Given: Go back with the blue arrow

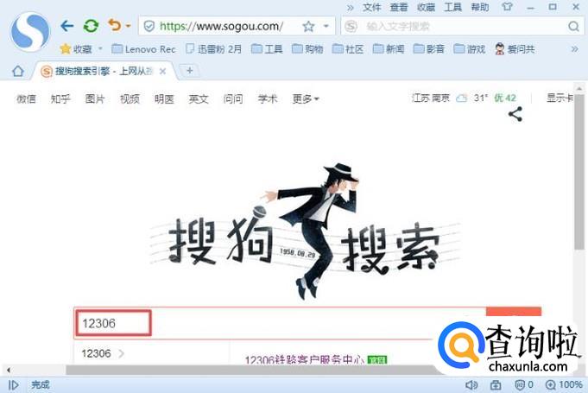Looking at the screenshot, I should [x=66, y=26].
